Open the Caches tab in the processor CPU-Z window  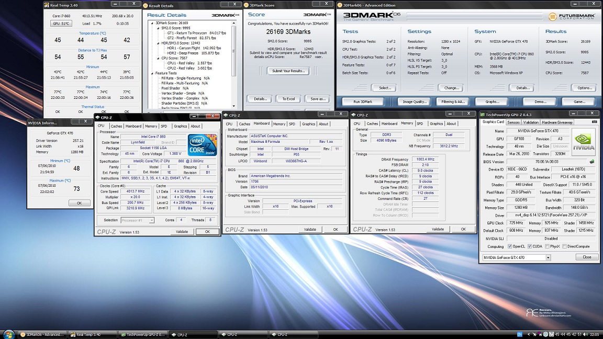pos(116,126)
